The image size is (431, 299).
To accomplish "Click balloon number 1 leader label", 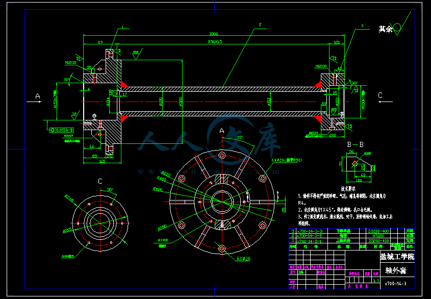I will [122, 28].
